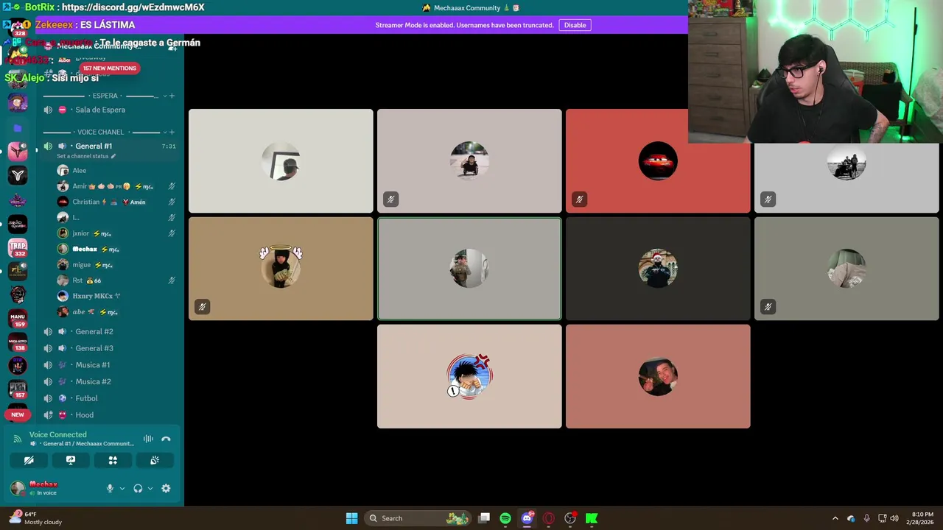Add channel to ESPERA category
The height and width of the screenshot is (530, 943).
pyautogui.click(x=172, y=96)
